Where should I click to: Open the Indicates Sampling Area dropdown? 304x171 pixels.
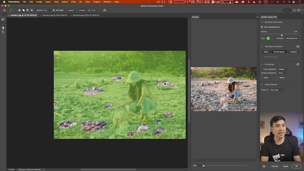click(292, 38)
